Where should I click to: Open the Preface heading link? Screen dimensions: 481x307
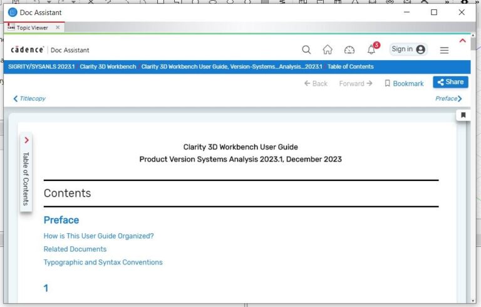tap(61, 220)
